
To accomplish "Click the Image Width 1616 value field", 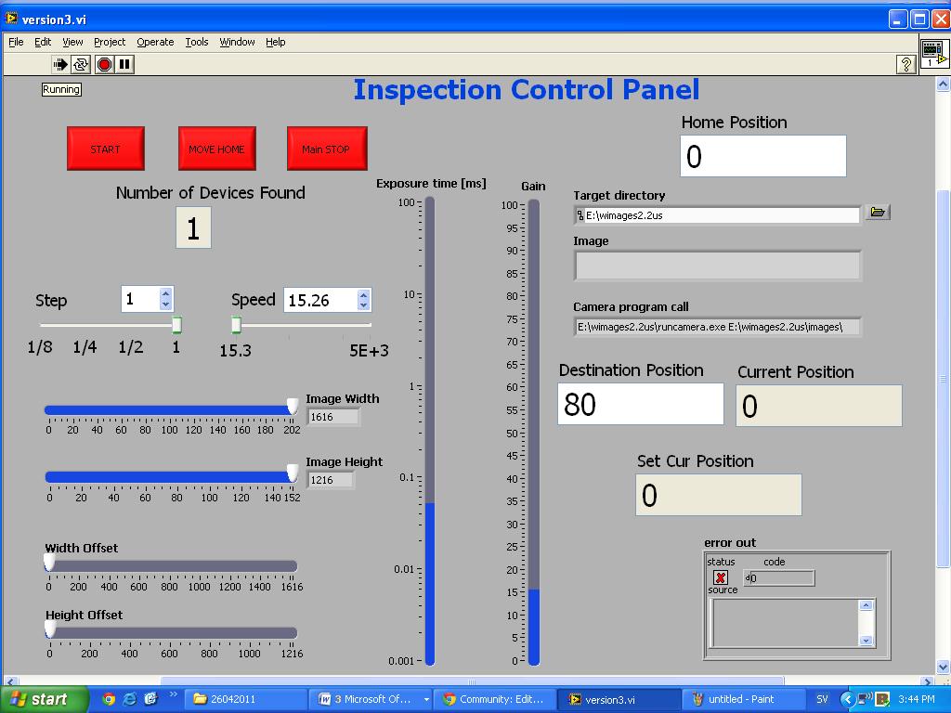I will coord(333,417).
